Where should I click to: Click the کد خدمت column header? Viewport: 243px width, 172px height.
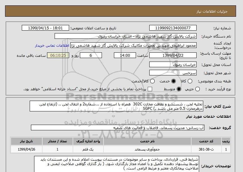click(206, 141)
